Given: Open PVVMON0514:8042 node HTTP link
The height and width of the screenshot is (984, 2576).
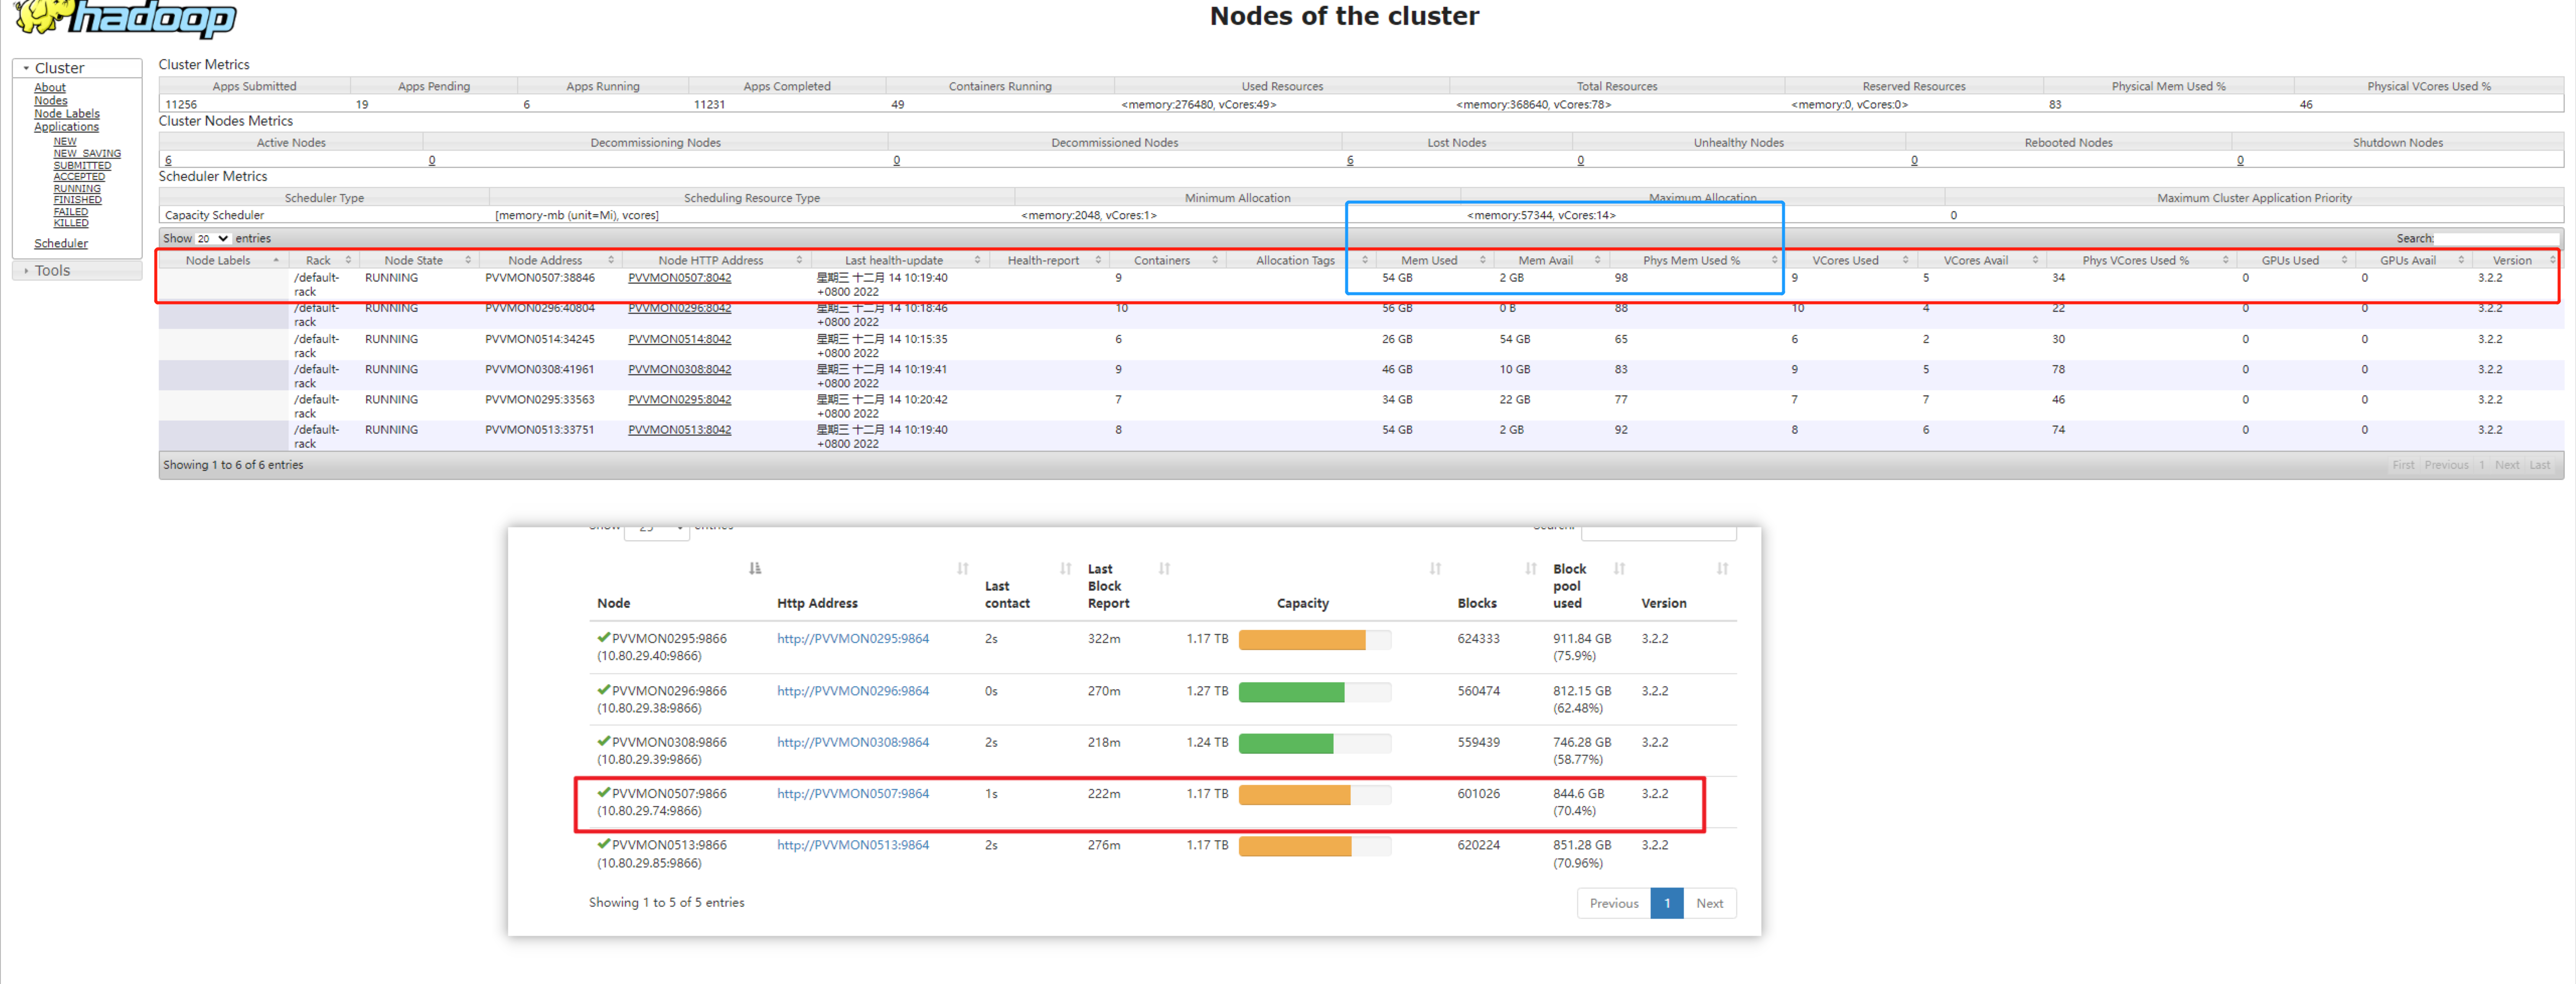Looking at the screenshot, I should coord(679,339).
